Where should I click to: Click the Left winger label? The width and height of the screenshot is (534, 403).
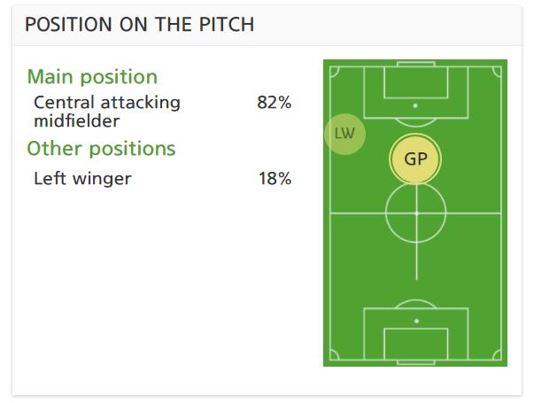[82, 178]
